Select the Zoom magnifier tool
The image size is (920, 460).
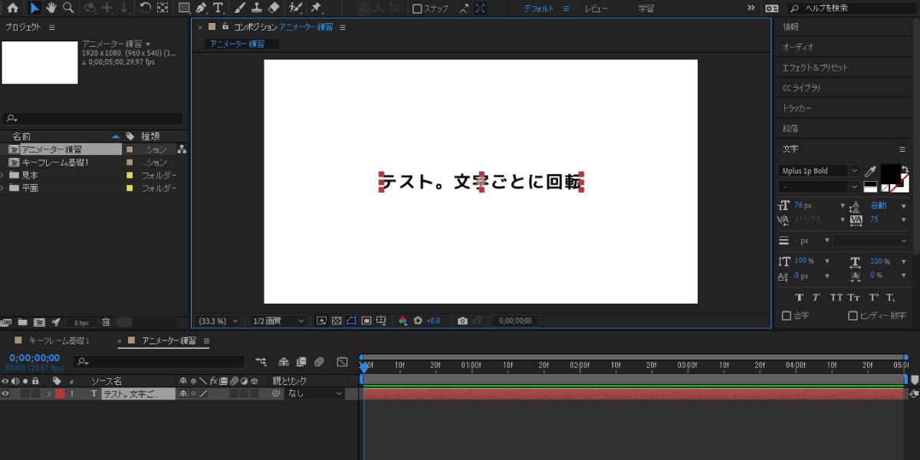pos(68,8)
